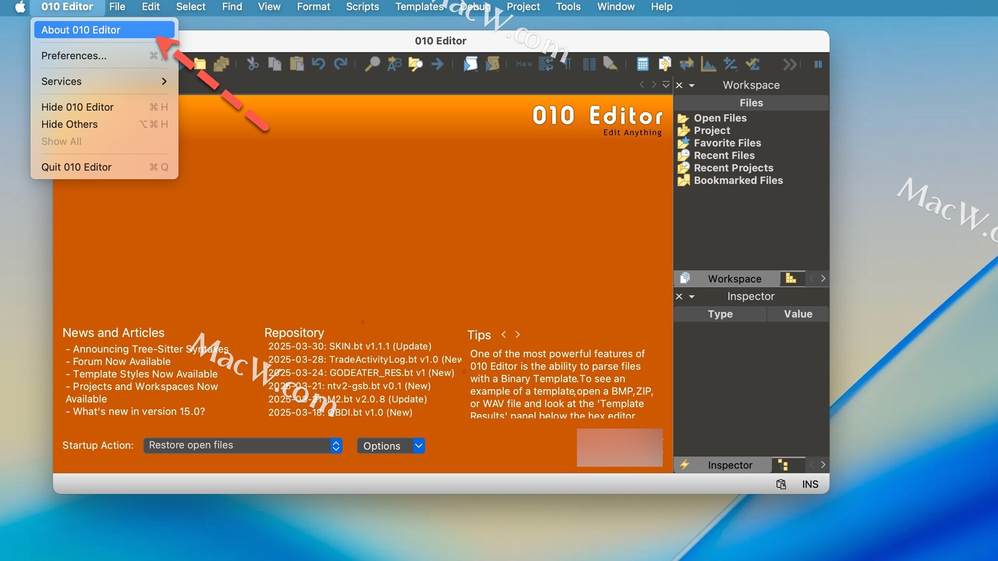Click the Run Script scroll icon

tap(470, 64)
